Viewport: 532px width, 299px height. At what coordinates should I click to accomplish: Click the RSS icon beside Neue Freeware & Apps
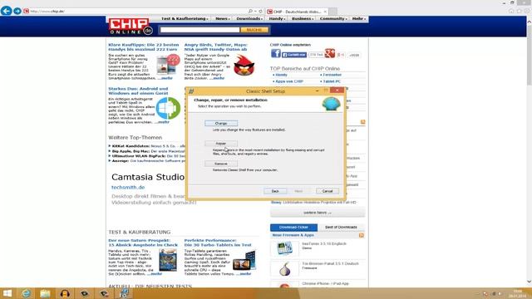click(362, 235)
